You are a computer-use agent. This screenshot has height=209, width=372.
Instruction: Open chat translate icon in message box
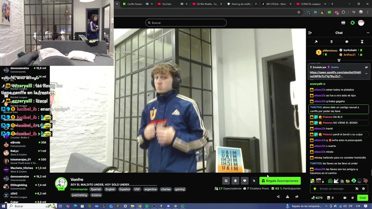[357, 189]
